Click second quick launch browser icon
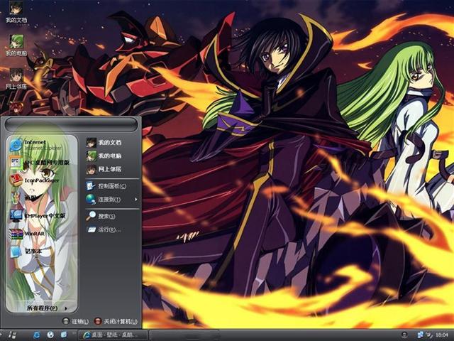This screenshot has height=341, width=454. [50, 335]
